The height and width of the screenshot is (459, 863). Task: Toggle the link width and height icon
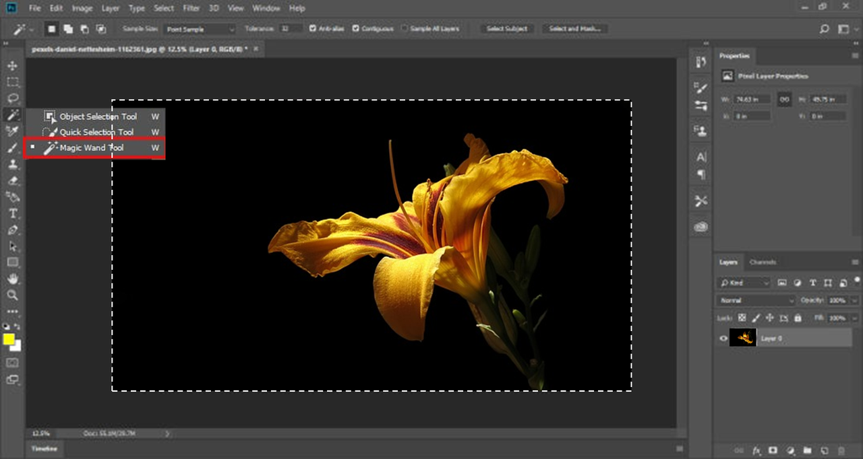click(784, 99)
